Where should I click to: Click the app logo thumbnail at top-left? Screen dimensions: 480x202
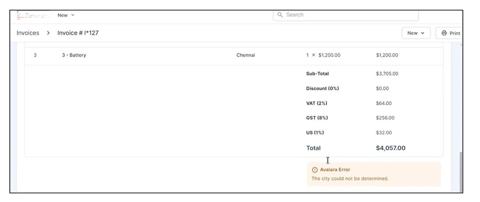[33, 16]
